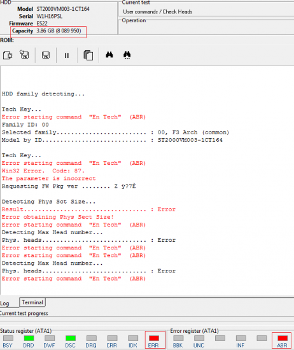The width and height of the screenshot is (294, 350).
Task: Click the green DRD status indicator
Action: pos(29,339)
